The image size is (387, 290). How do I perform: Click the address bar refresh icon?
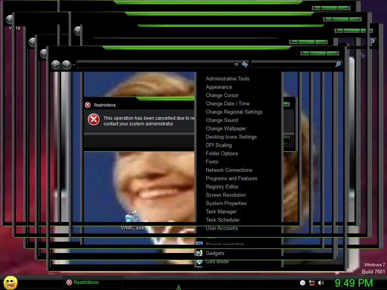point(245,65)
